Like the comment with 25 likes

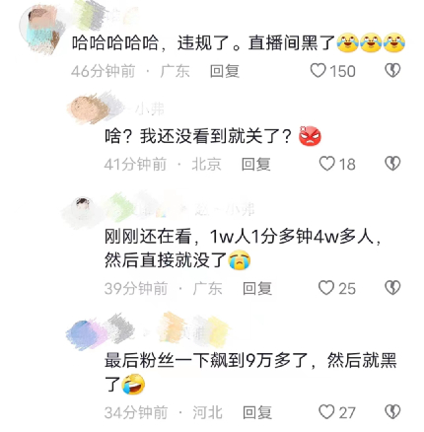tap(326, 288)
